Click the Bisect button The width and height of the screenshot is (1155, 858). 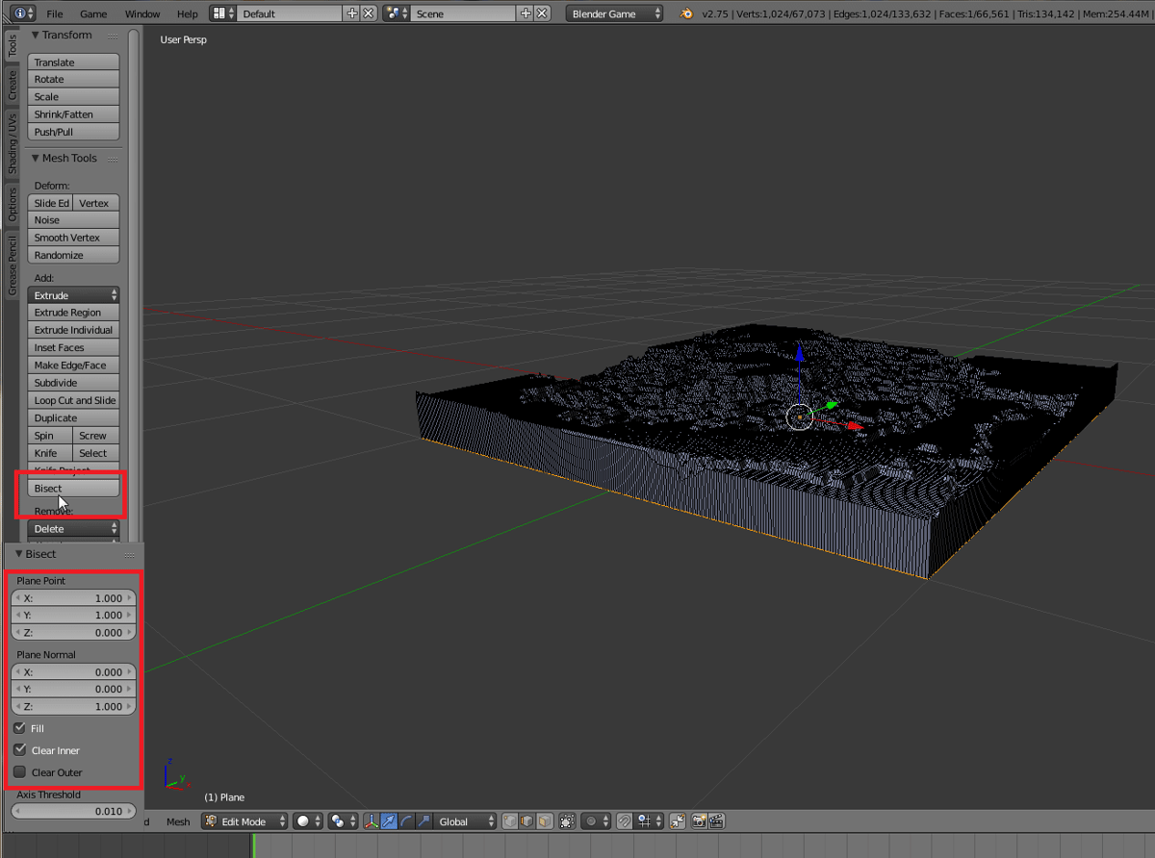[x=74, y=489]
